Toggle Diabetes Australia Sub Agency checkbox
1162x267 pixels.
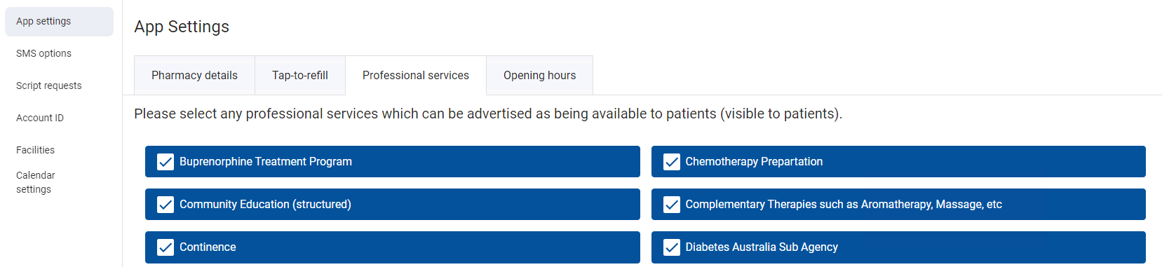point(672,247)
